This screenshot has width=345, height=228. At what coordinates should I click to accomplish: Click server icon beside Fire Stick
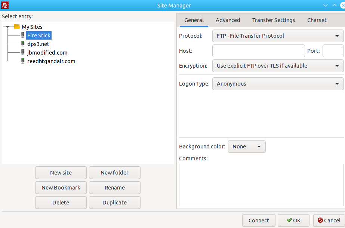coord(23,35)
